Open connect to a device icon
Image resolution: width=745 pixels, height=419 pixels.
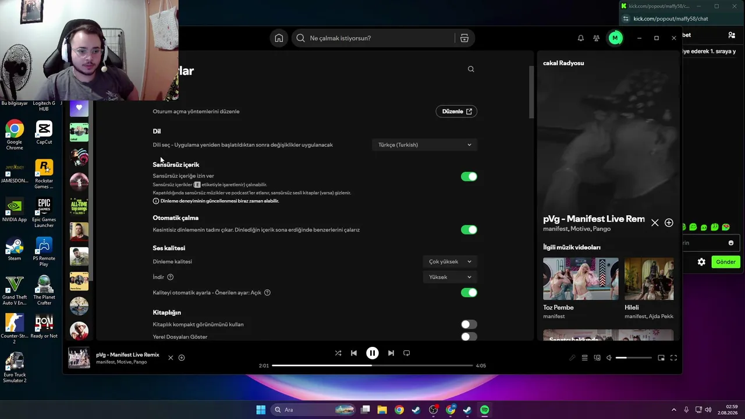[597, 358]
